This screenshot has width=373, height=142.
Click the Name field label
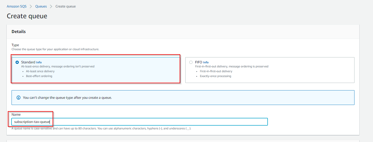click(x=16, y=115)
